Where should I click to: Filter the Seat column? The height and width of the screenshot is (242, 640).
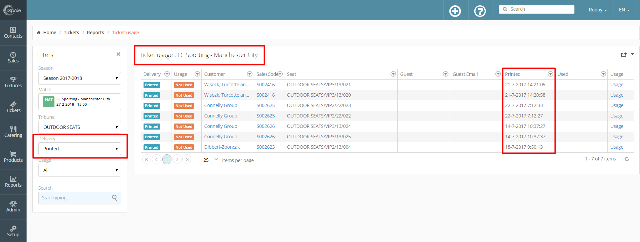[393, 74]
